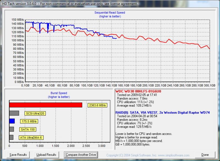Click the 0 MB/s axis label
This screenshot has width=220, height=161.
coord(19,82)
